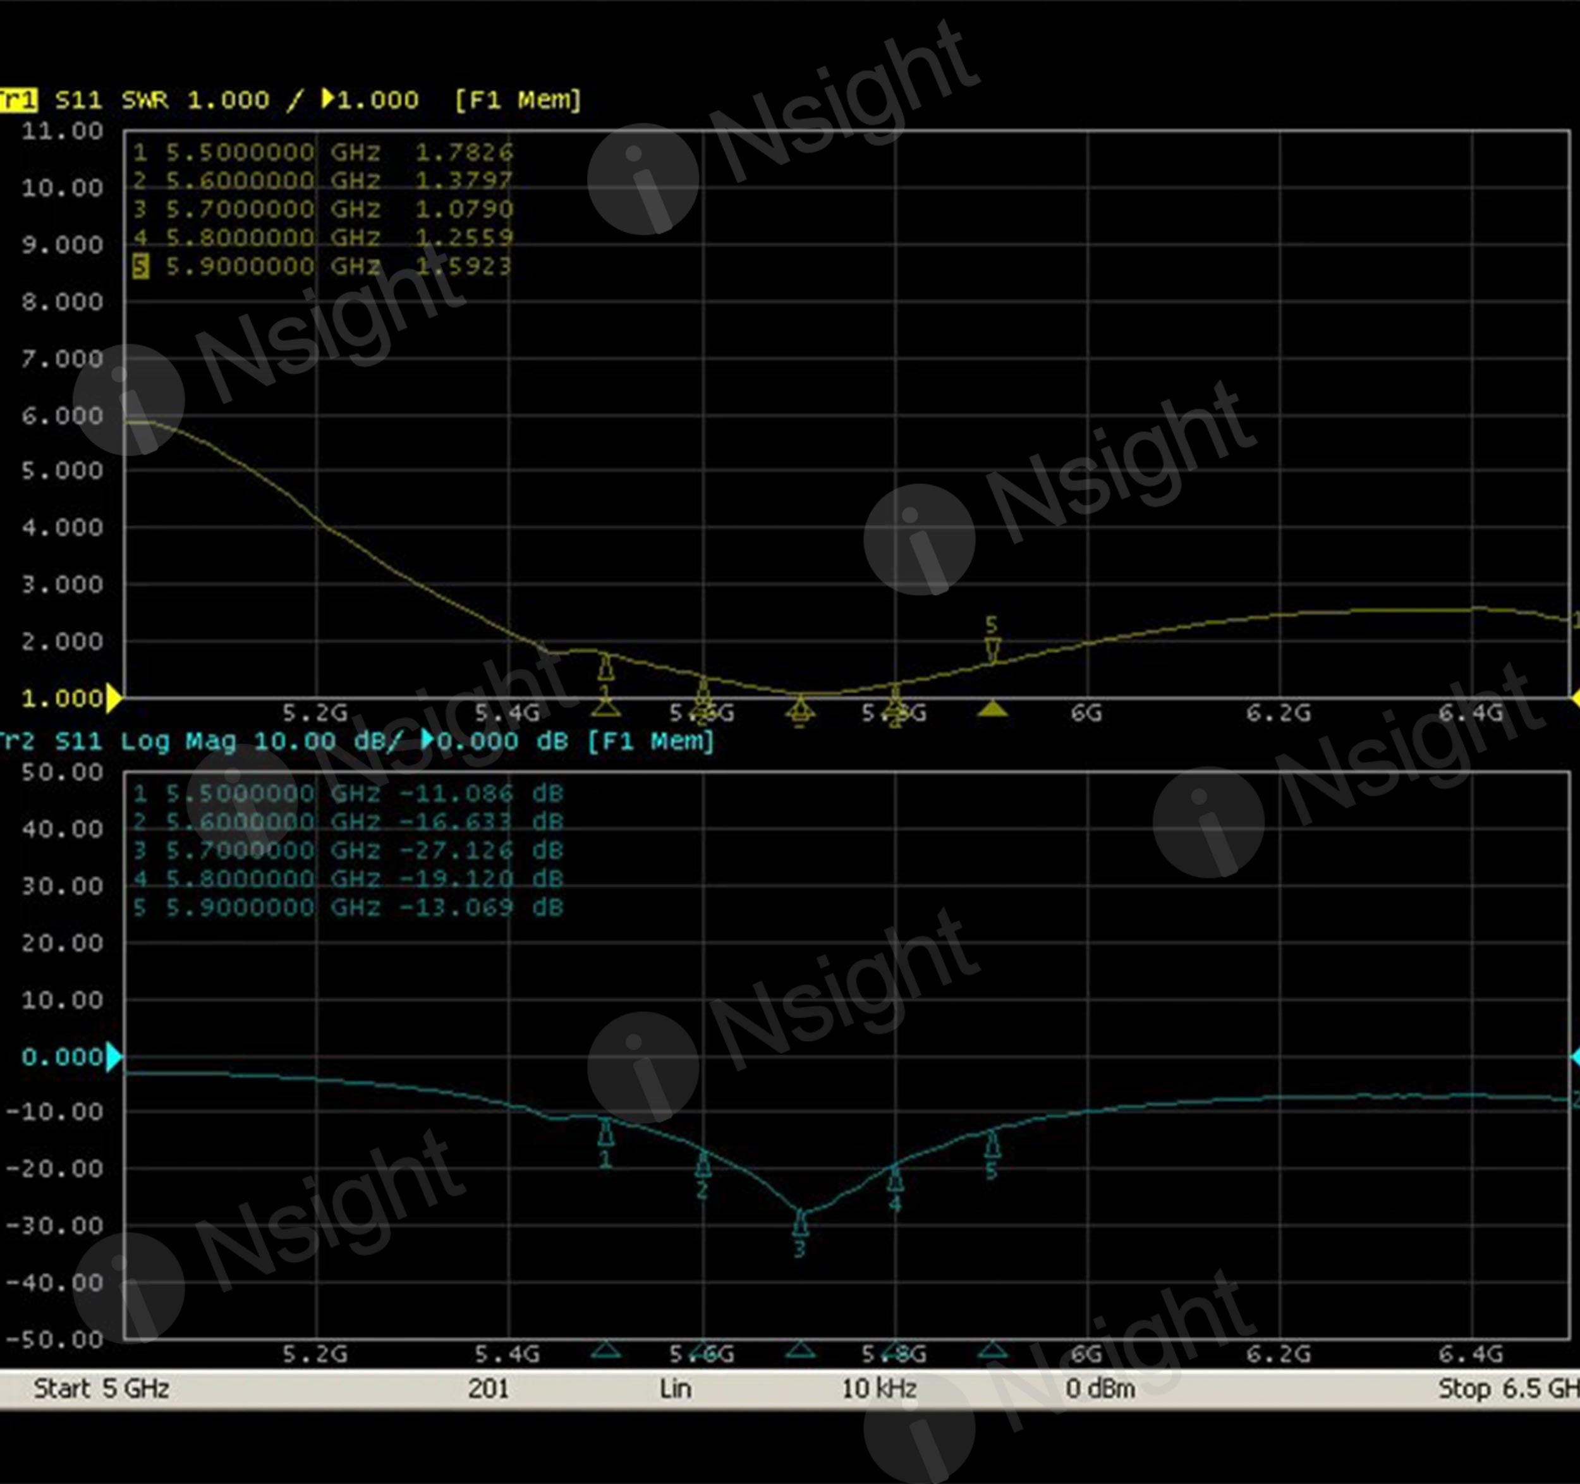Select the 5.7 GHz -27.126 dB marker row
This screenshot has height=1484, width=1580.
[348, 851]
